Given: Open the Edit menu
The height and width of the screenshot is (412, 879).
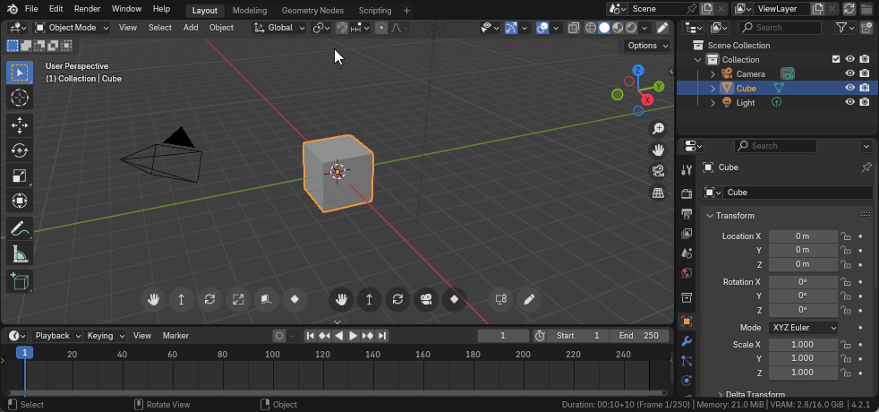Looking at the screenshot, I should pos(55,9).
